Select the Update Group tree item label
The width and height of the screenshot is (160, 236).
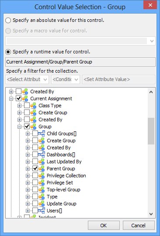[x=62, y=204]
